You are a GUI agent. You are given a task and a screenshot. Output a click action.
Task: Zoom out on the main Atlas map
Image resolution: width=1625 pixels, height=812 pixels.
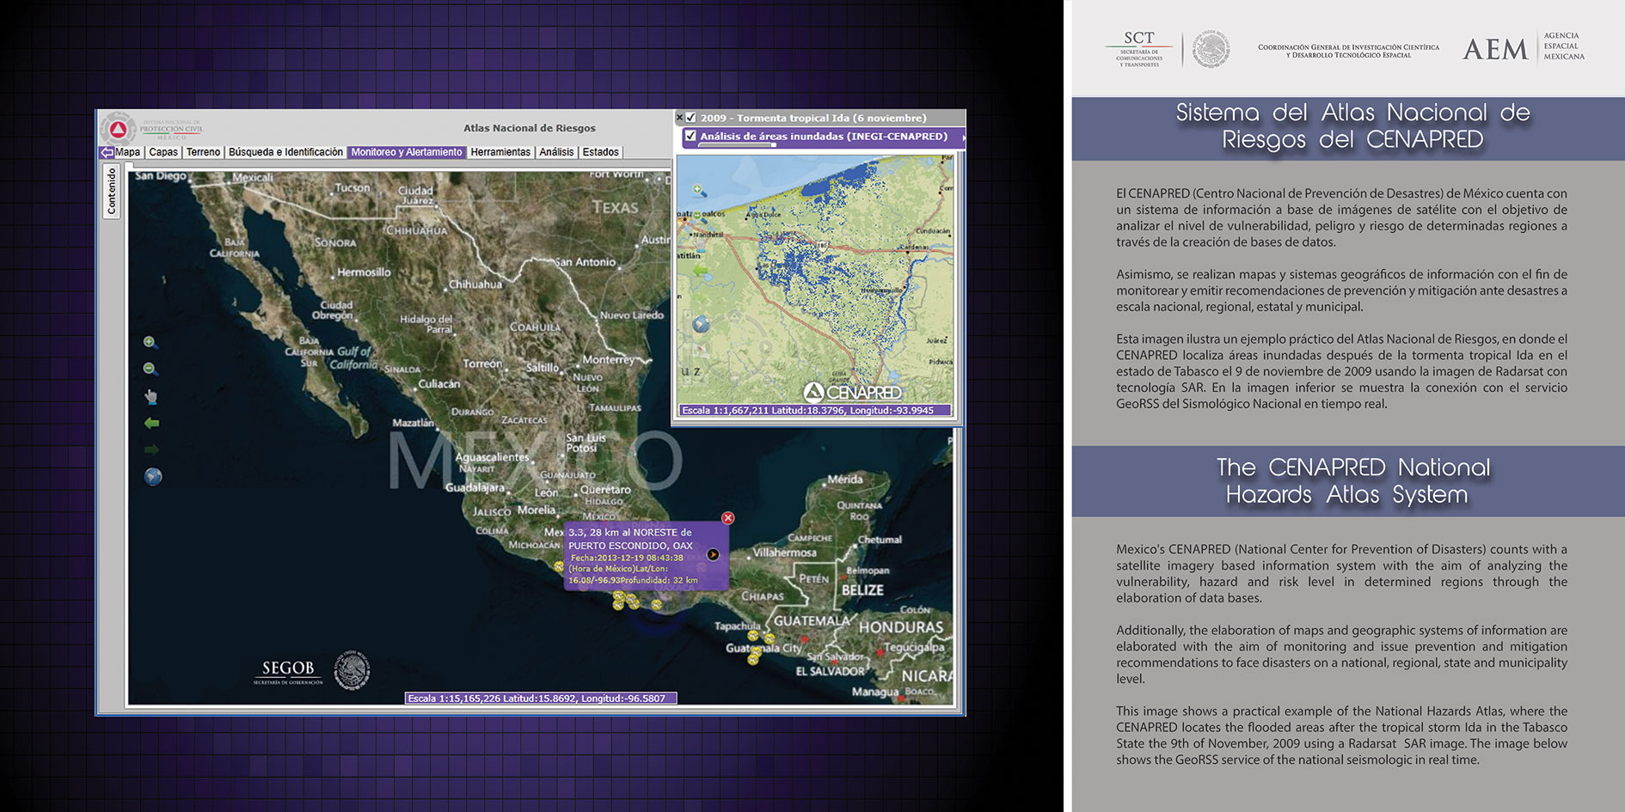[x=150, y=369]
